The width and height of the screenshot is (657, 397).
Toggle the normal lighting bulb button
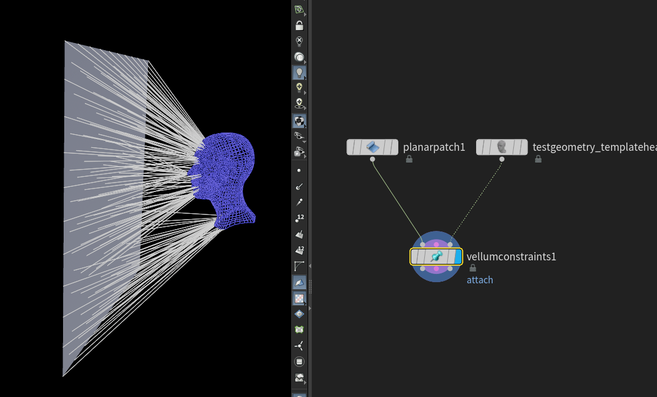point(299,72)
